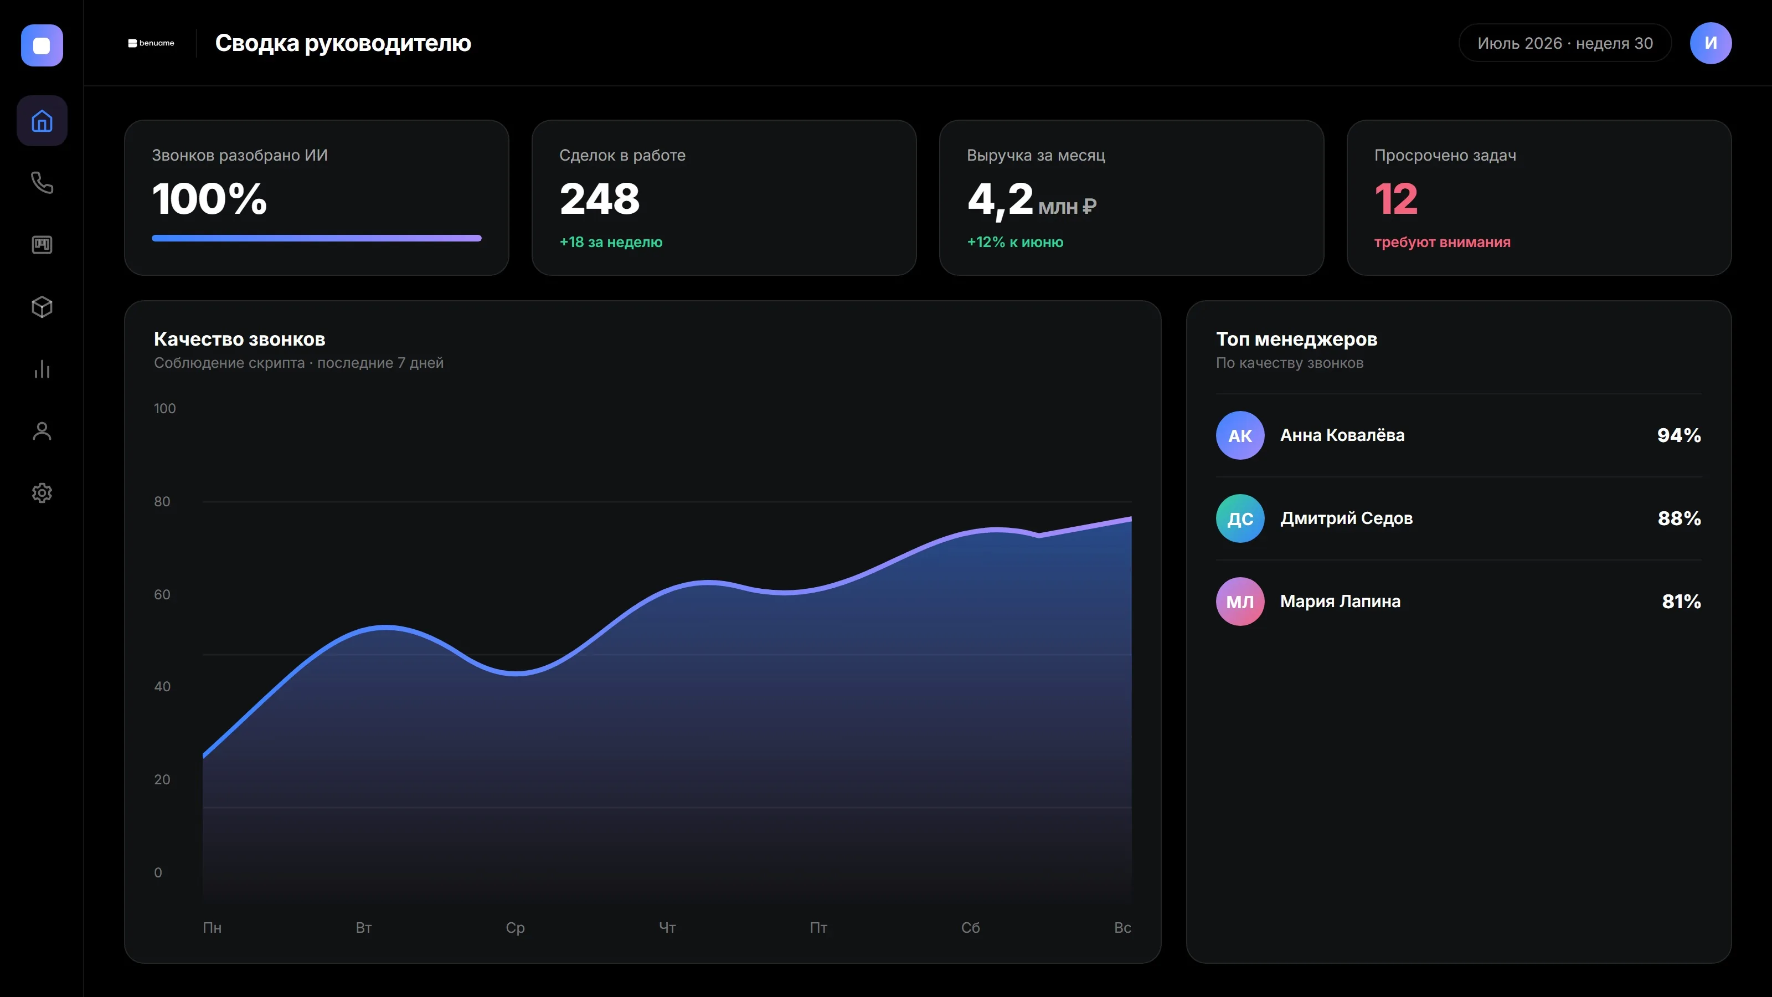Click the "+12% к июню" change value
This screenshot has height=997, width=1772.
click(1016, 242)
